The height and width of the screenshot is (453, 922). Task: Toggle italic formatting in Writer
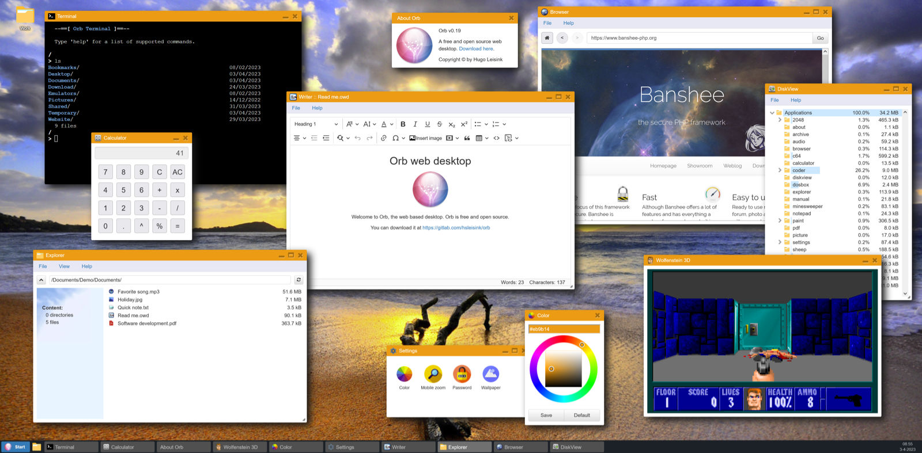point(415,124)
